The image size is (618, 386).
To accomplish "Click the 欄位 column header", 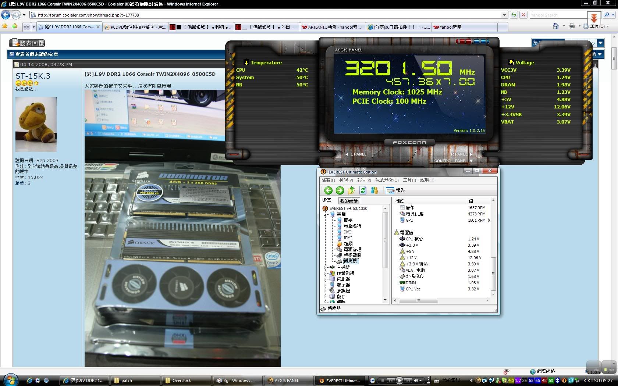I will click(x=430, y=201).
